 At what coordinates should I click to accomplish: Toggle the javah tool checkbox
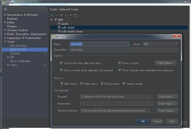(59, 24)
